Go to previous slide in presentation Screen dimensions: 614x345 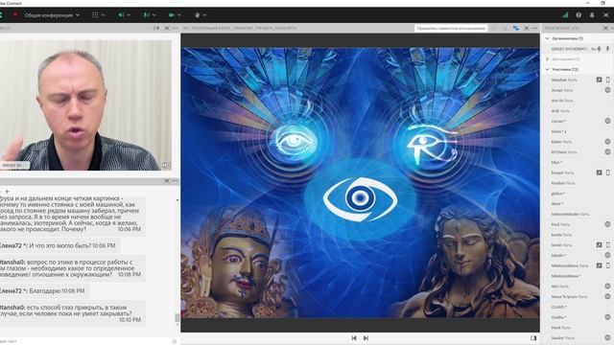pyautogui.click(x=354, y=338)
